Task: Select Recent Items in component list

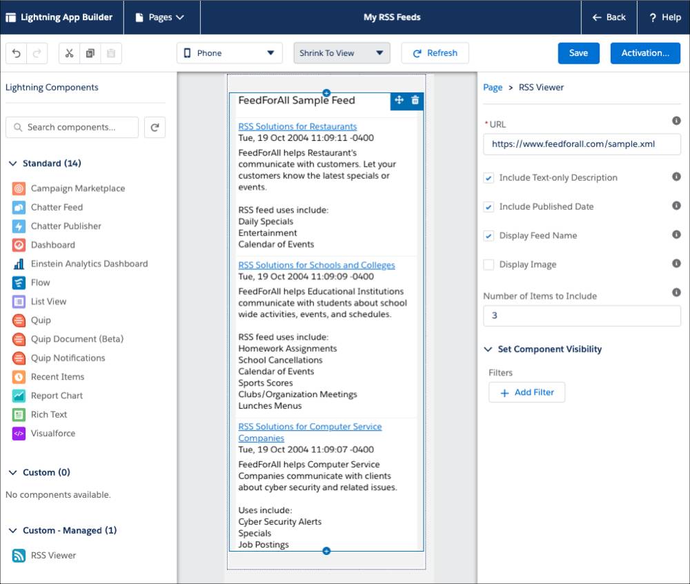Action: pos(57,377)
